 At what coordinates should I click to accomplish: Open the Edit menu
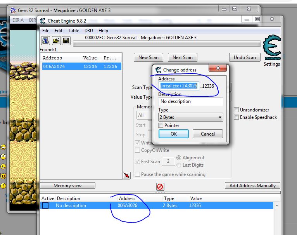point(59,31)
